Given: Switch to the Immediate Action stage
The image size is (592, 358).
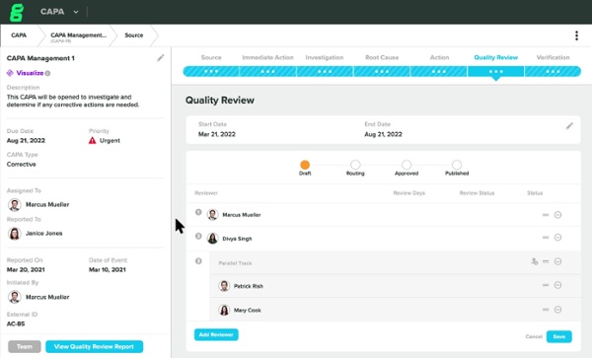Looking at the screenshot, I should (x=267, y=57).
